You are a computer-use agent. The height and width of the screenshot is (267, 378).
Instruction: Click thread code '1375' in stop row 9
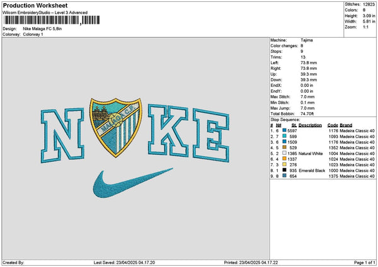point(333,176)
